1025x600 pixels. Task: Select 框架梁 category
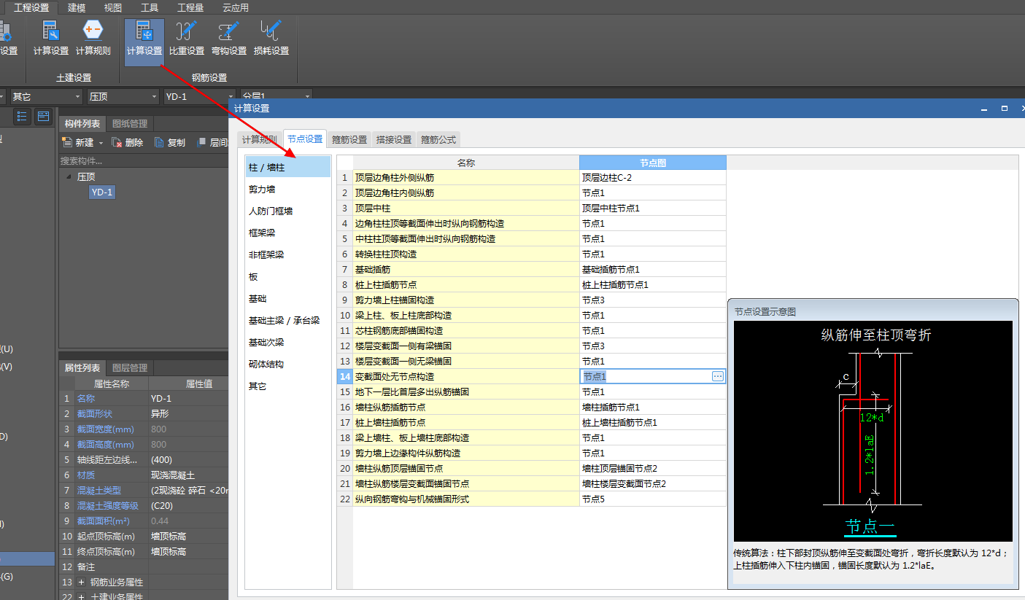point(288,233)
